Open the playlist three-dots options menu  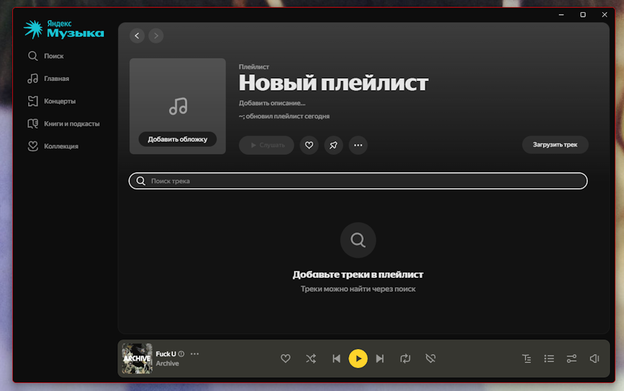click(358, 145)
